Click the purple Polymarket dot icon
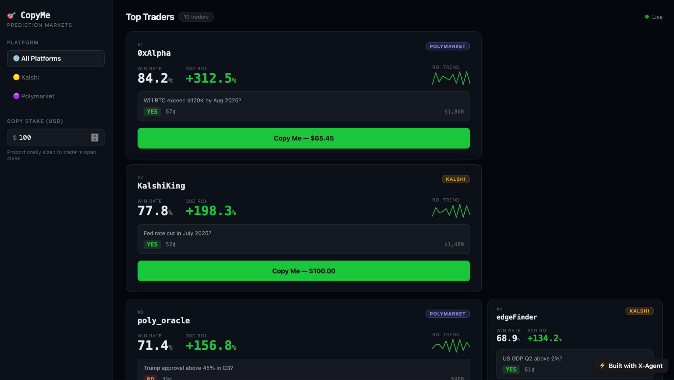 [16, 96]
